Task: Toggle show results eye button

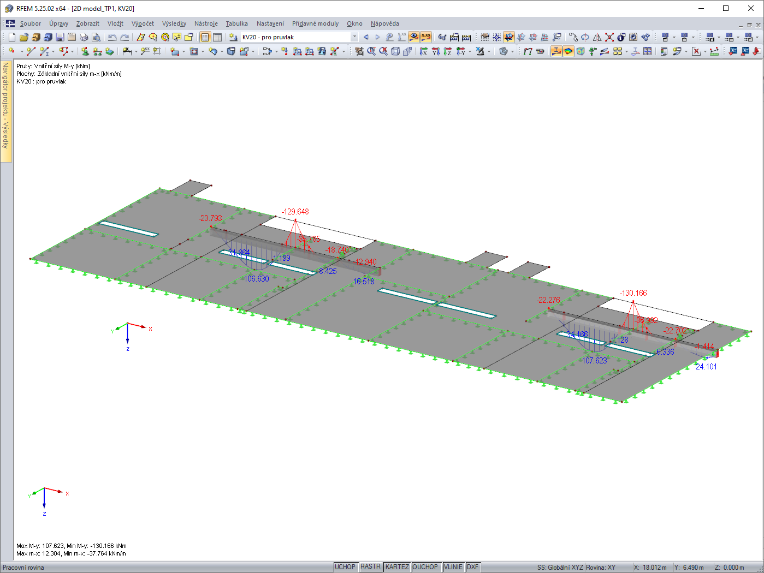Action: pos(414,37)
